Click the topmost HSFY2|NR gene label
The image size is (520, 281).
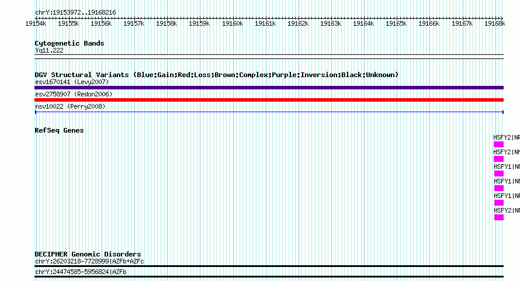pyautogui.click(x=507, y=137)
